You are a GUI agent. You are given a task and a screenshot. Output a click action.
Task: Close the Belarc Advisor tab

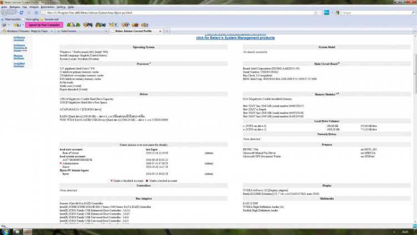(x=160, y=31)
